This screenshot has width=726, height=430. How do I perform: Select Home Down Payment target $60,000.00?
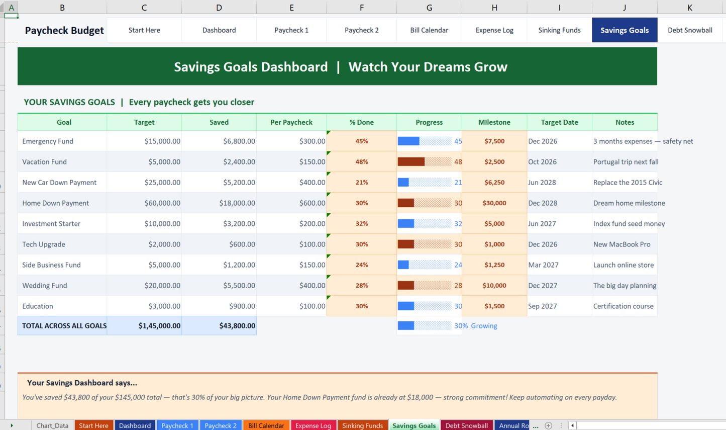point(144,203)
